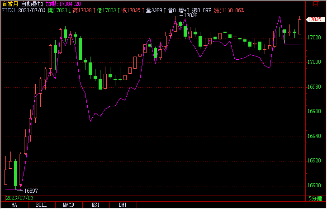This screenshot has width=327, height=209.
Task: Click the red window layout icon at top right
Action: pyautogui.click(x=316, y=4)
